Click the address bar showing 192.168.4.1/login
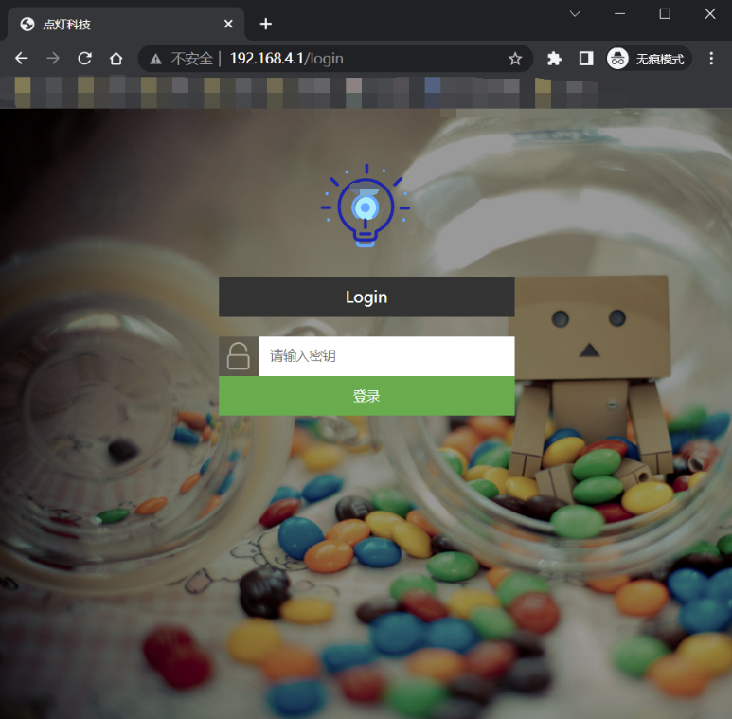Image resolution: width=732 pixels, height=719 pixels. tap(336, 59)
